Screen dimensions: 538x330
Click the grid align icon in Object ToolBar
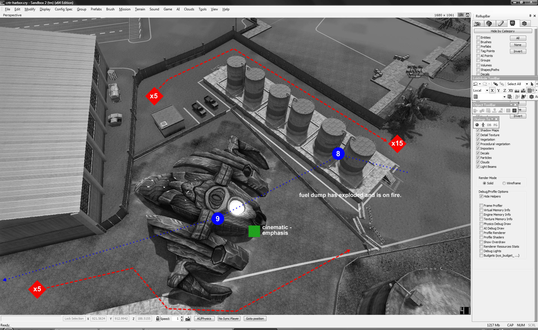point(488,110)
